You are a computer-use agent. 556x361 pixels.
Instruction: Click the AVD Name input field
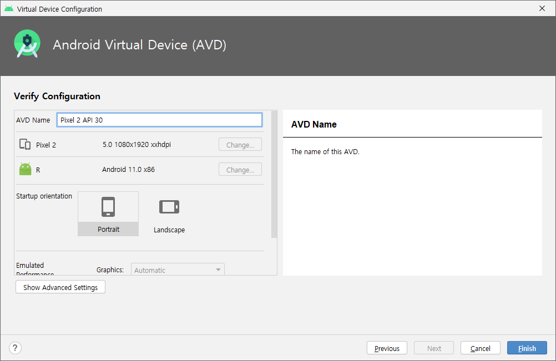(160, 120)
